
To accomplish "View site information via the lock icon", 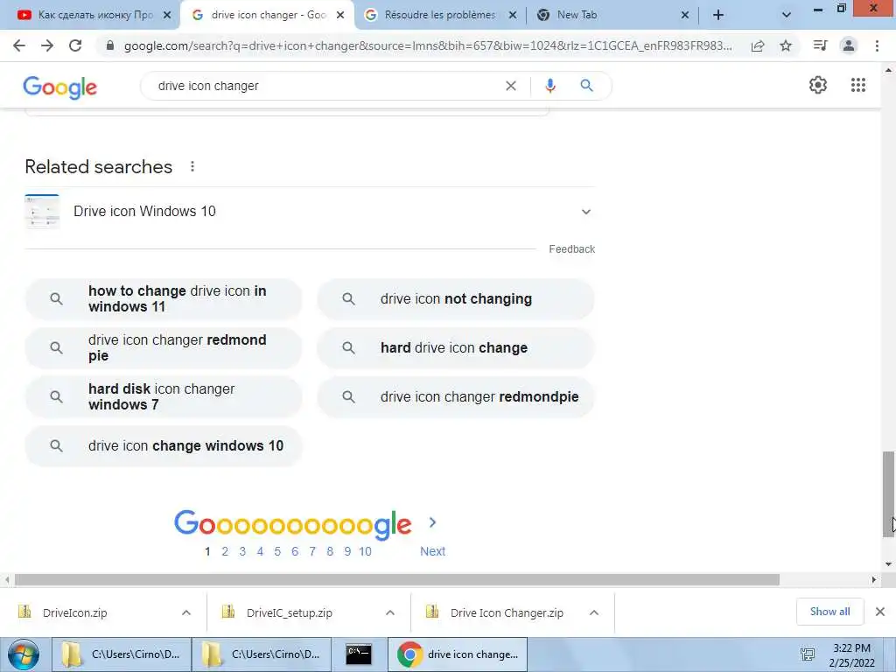I will click(110, 45).
